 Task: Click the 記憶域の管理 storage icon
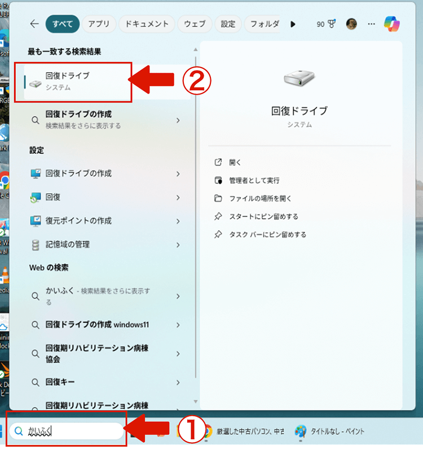point(36,245)
